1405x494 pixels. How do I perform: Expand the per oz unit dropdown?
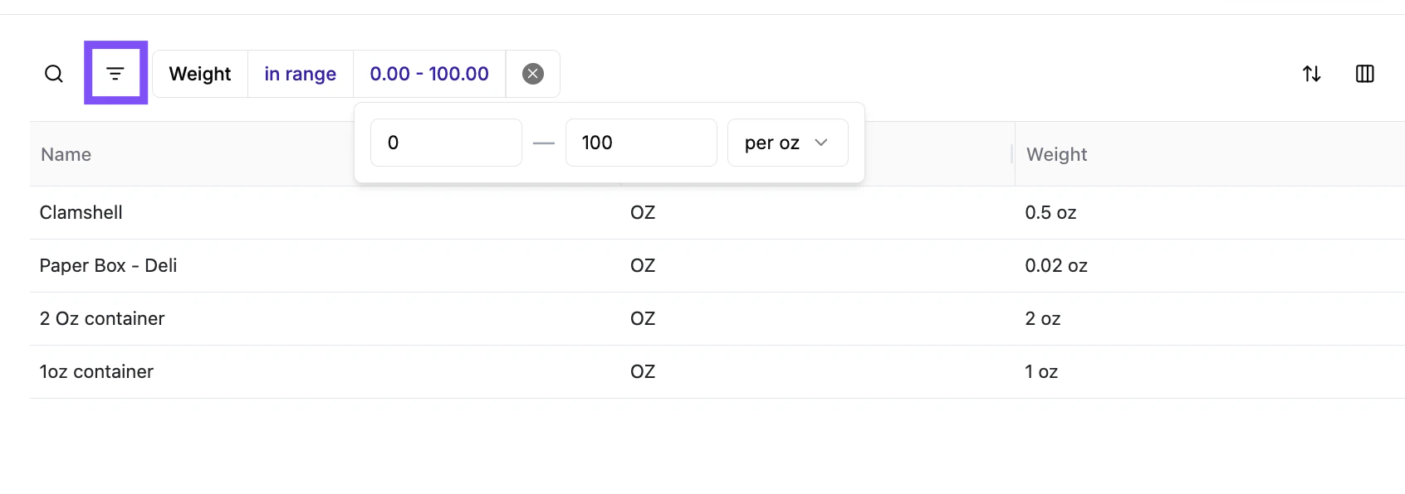pos(787,143)
